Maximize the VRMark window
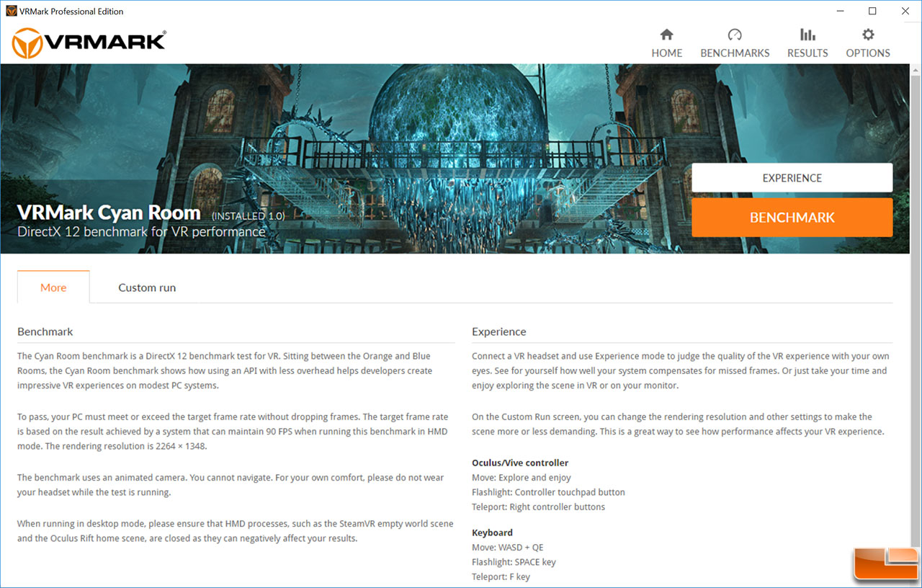The width and height of the screenshot is (922, 588). tap(872, 11)
